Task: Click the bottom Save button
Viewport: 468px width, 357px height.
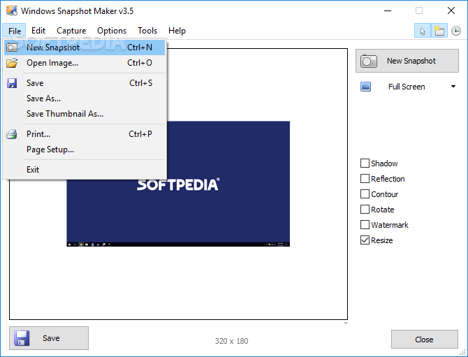Action: pos(49,338)
